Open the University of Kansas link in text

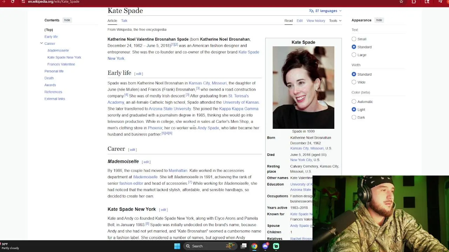pos(241,102)
